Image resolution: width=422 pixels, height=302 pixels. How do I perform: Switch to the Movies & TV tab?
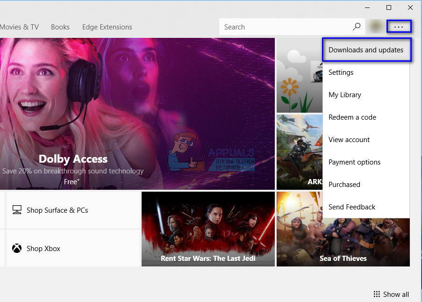(19, 27)
